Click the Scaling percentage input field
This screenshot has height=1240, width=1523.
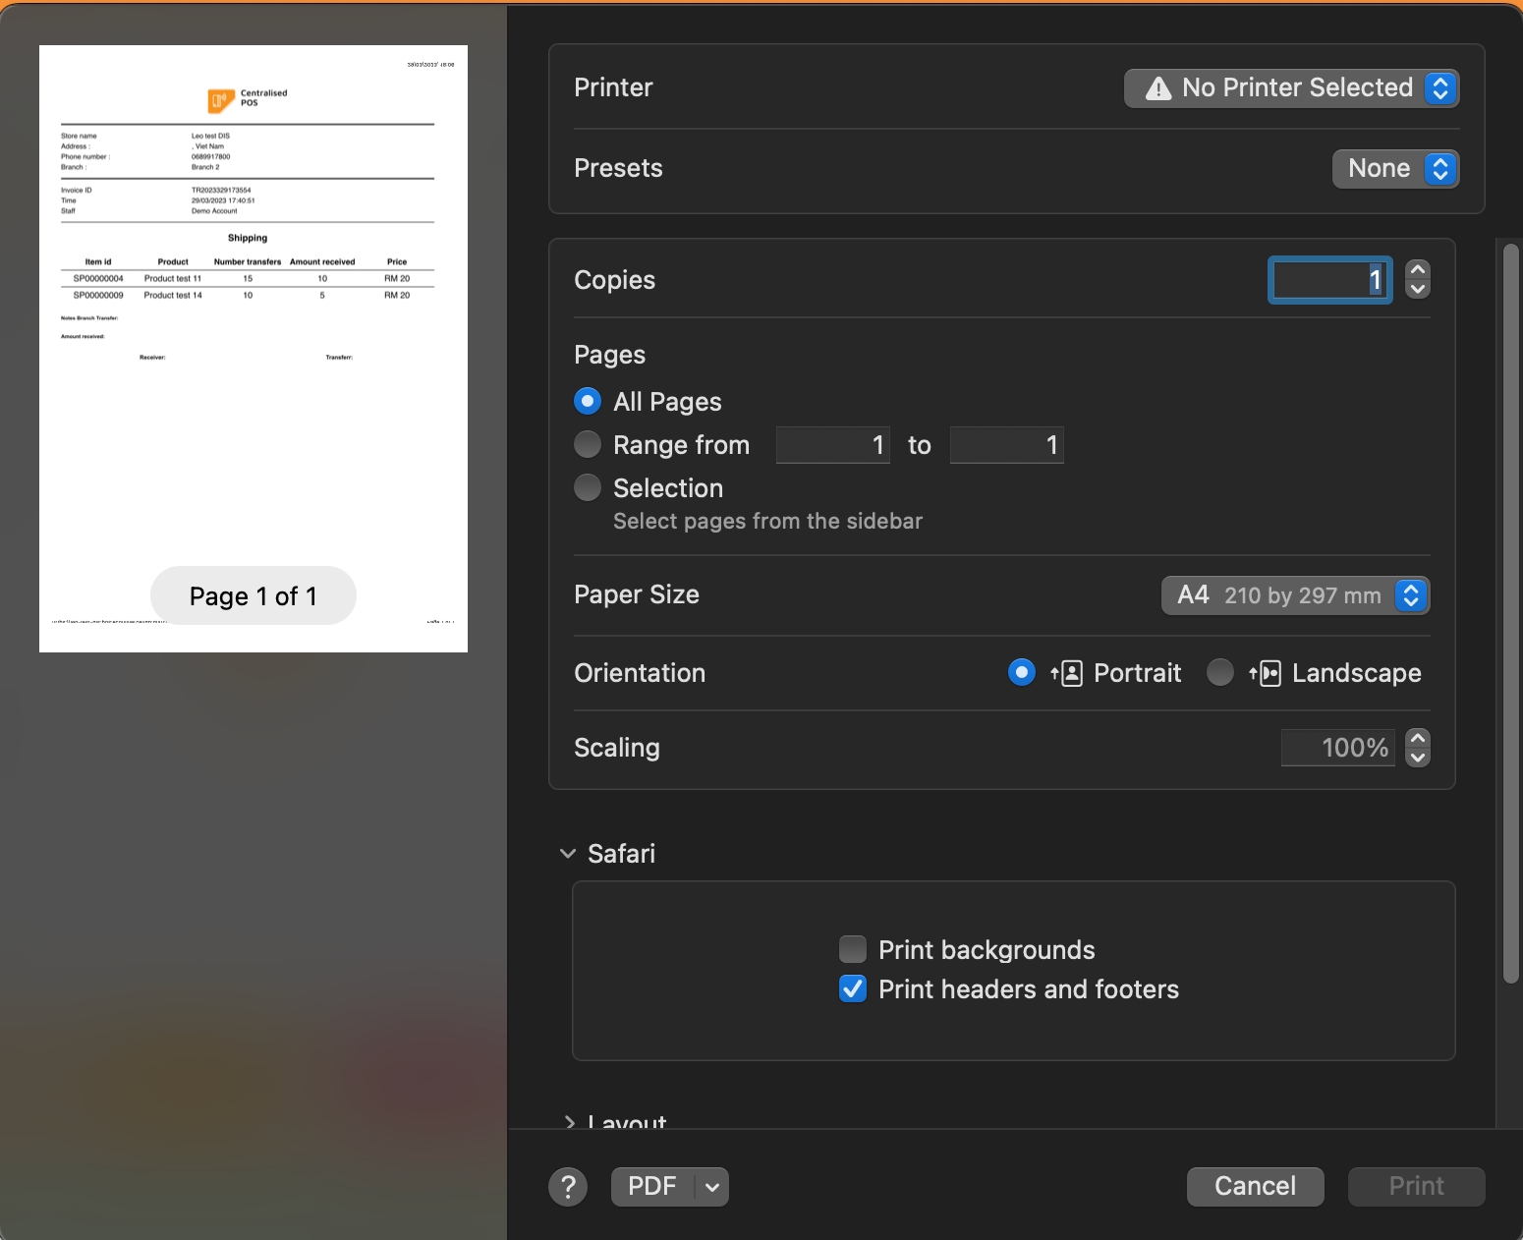point(1338,748)
